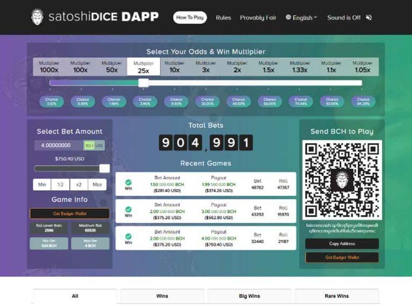The image size is (412, 305).
Task: Select the 3x multiplier
Action: pyautogui.click(x=206, y=67)
